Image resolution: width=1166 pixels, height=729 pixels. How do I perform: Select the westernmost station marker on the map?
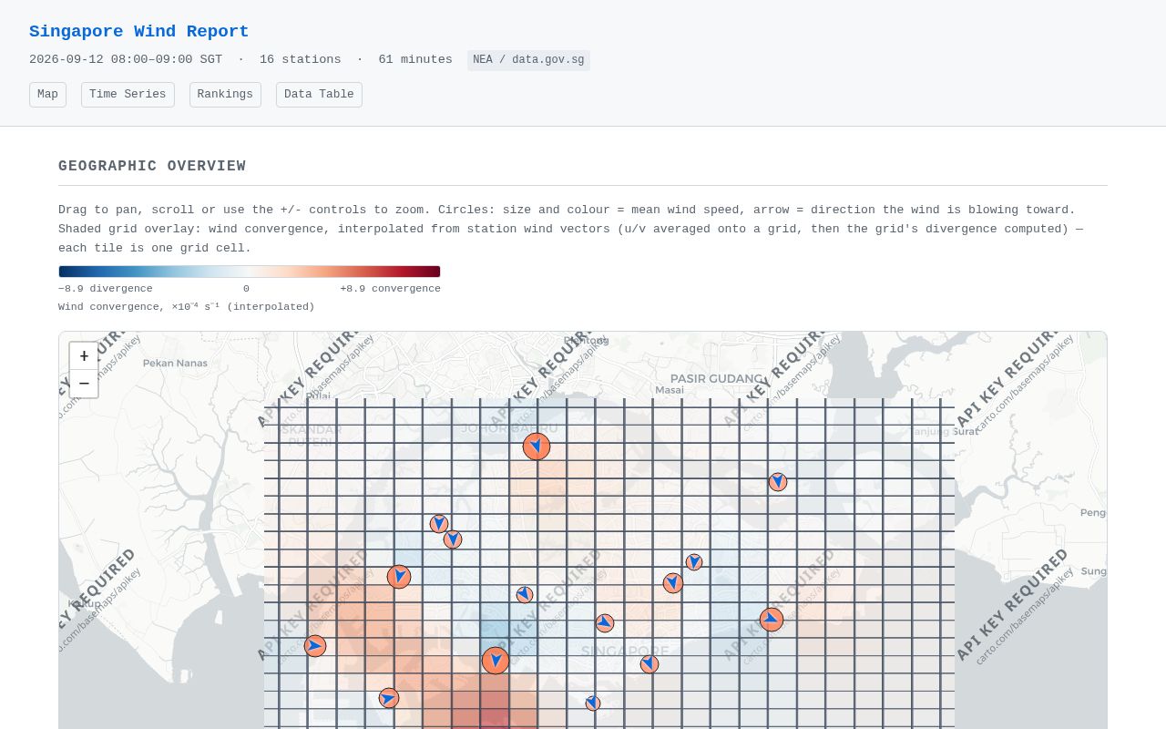(315, 646)
